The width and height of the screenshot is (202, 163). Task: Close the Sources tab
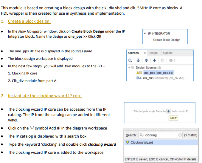point(145,53)
